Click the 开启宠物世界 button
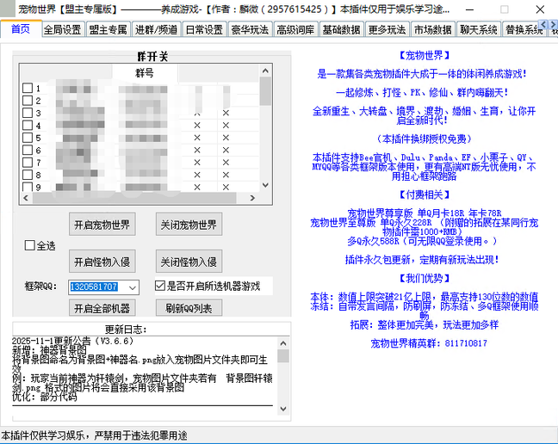This screenshot has width=558, height=444. click(102, 225)
